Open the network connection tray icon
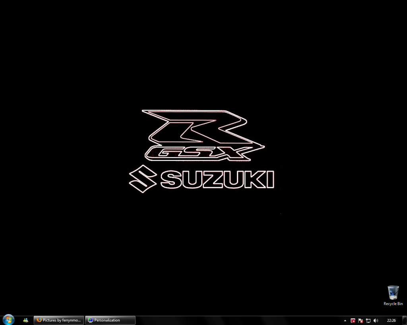 coord(368,321)
